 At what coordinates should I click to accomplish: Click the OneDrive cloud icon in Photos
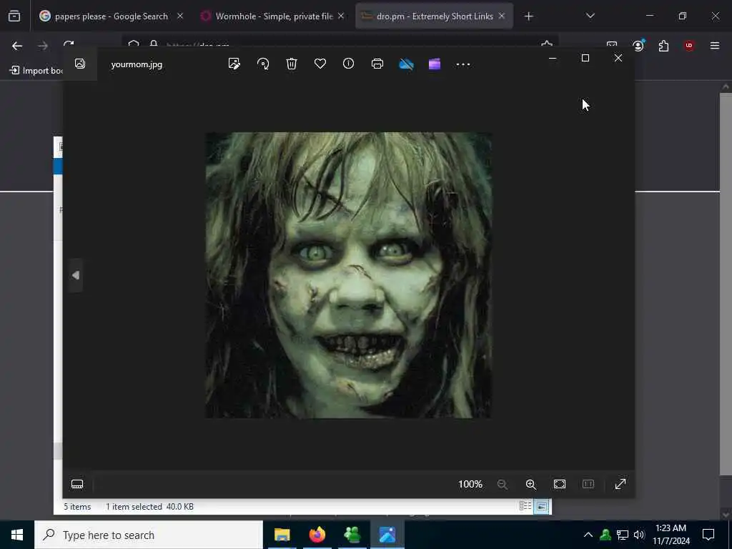click(406, 64)
